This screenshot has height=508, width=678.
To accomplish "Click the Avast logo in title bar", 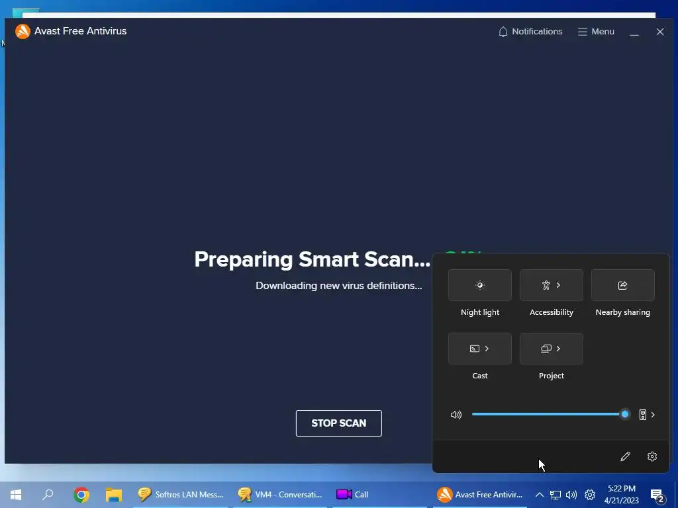I will point(23,31).
